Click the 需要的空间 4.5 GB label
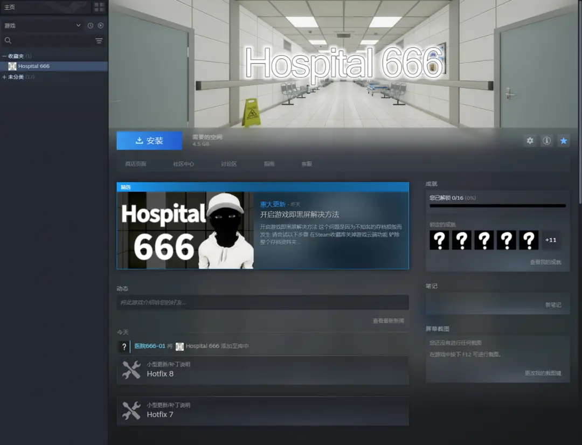This screenshot has width=582, height=445. pos(207,140)
